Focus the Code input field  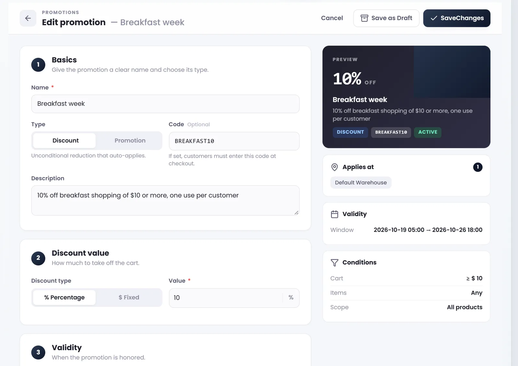pos(234,141)
